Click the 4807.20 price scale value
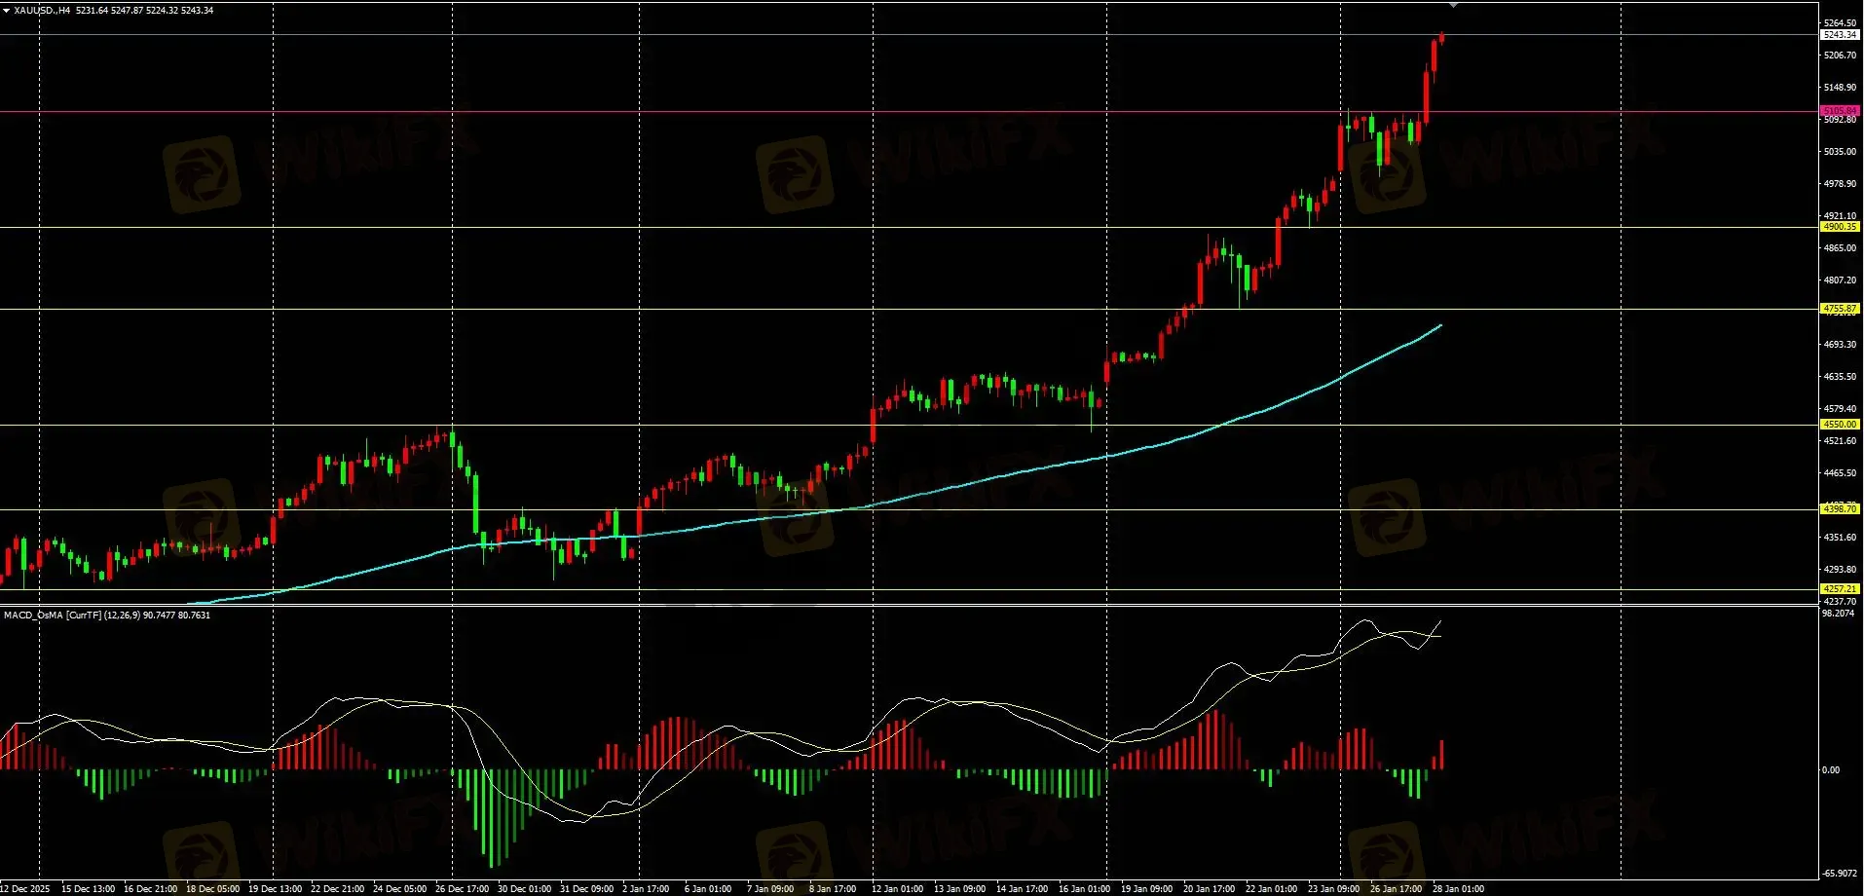 [x=1840, y=280]
